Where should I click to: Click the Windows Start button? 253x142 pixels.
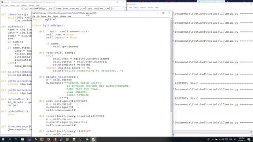tap(3, 139)
